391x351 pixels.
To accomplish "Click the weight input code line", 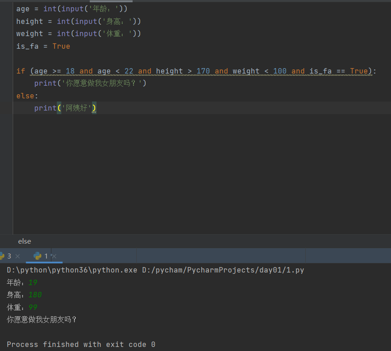I will coord(78,34).
